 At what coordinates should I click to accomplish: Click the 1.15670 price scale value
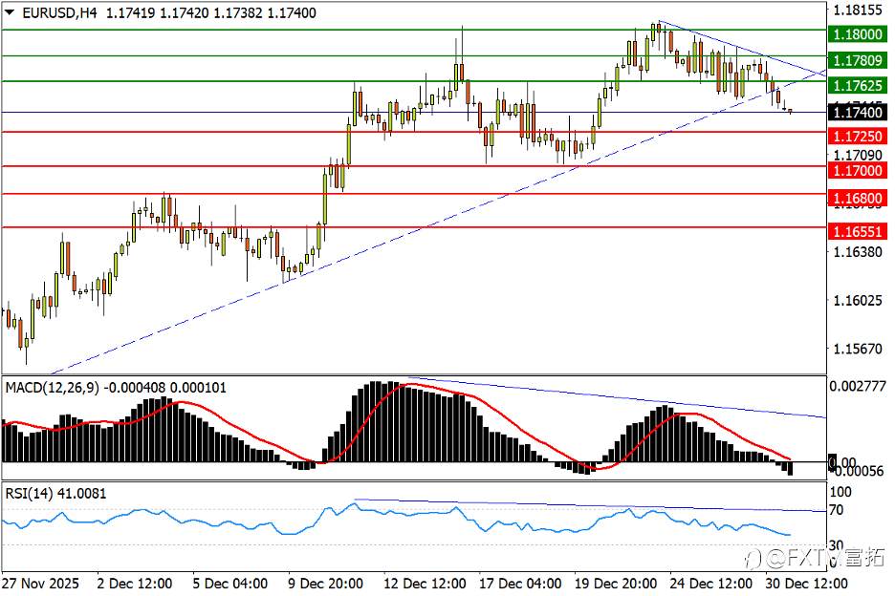(858, 349)
